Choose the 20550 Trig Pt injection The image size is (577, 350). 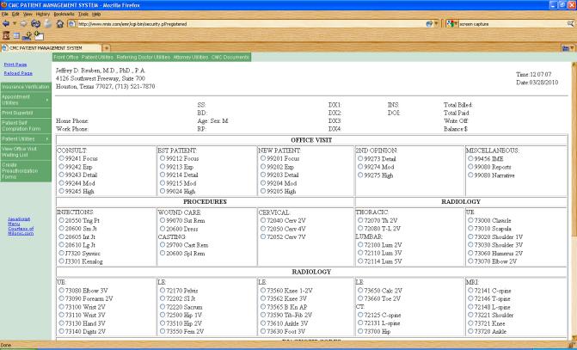[x=60, y=220]
